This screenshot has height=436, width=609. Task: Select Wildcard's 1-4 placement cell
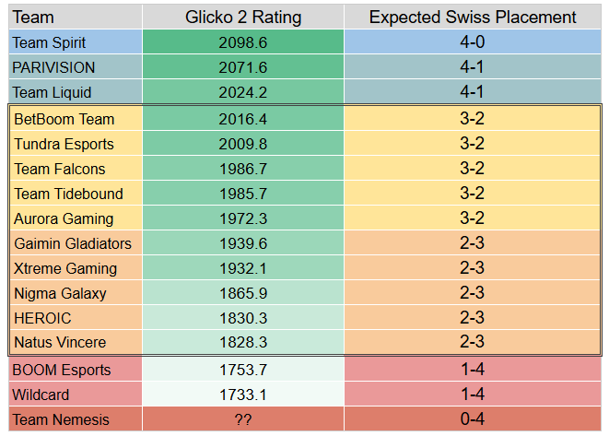click(473, 394)
